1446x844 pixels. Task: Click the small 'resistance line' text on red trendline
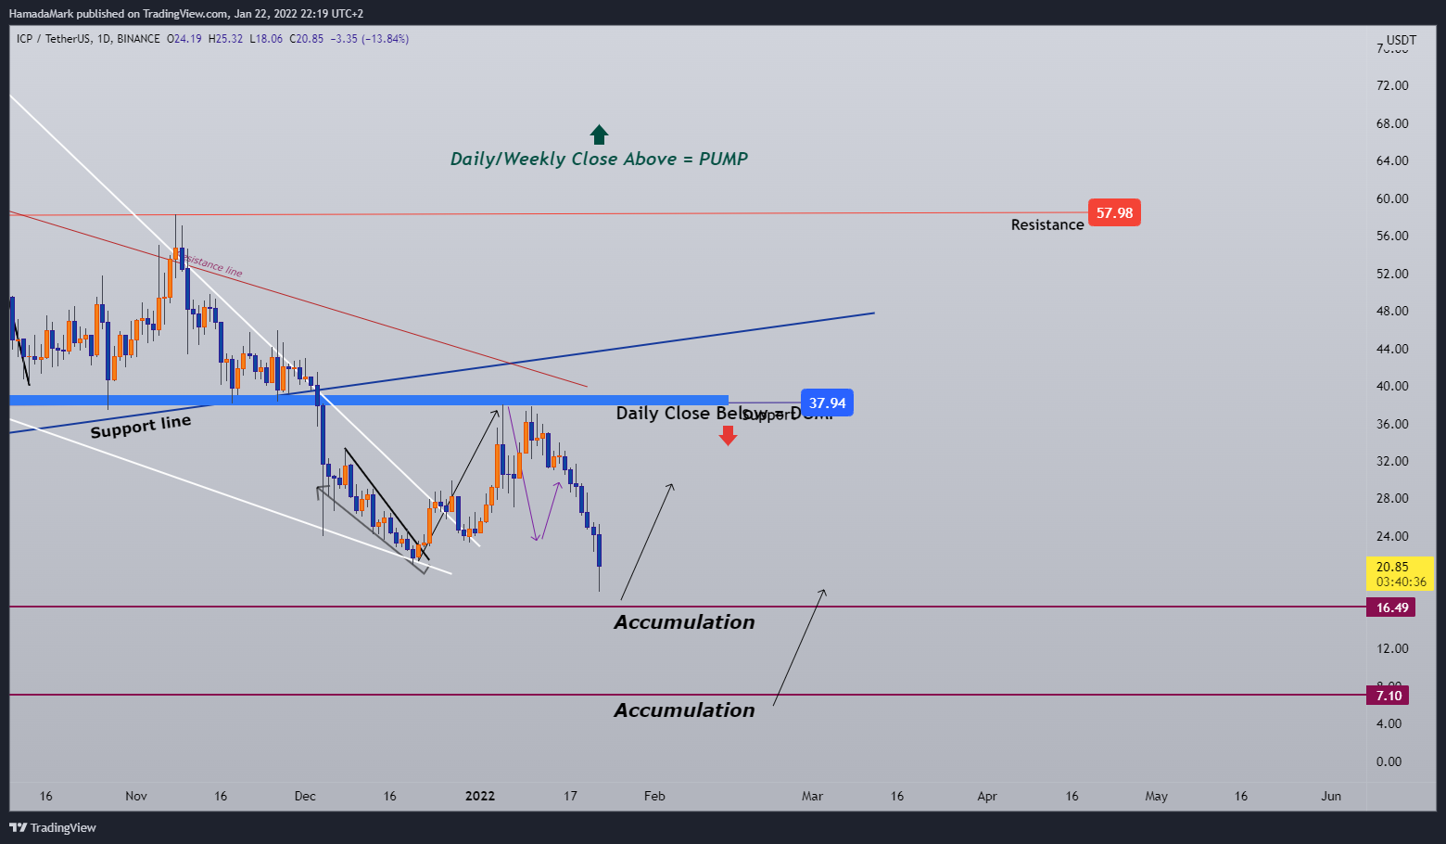pyautogui.click(x=212, y=265)
